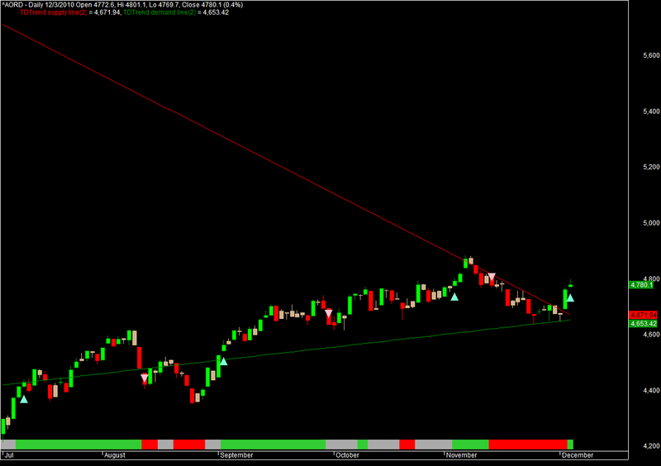
Task: Click the 5,400 price axis label
Action: 651,112
